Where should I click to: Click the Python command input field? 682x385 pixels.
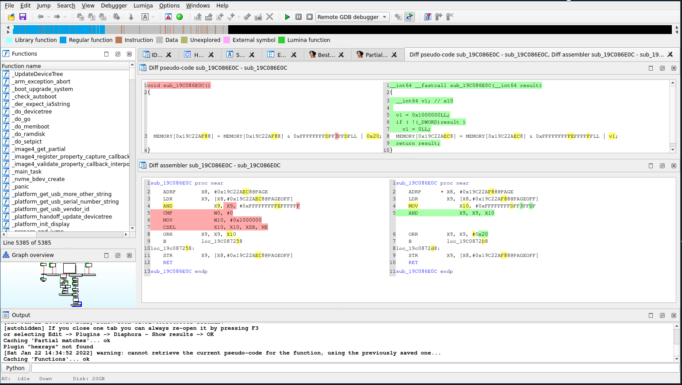(x=354, y=368)
